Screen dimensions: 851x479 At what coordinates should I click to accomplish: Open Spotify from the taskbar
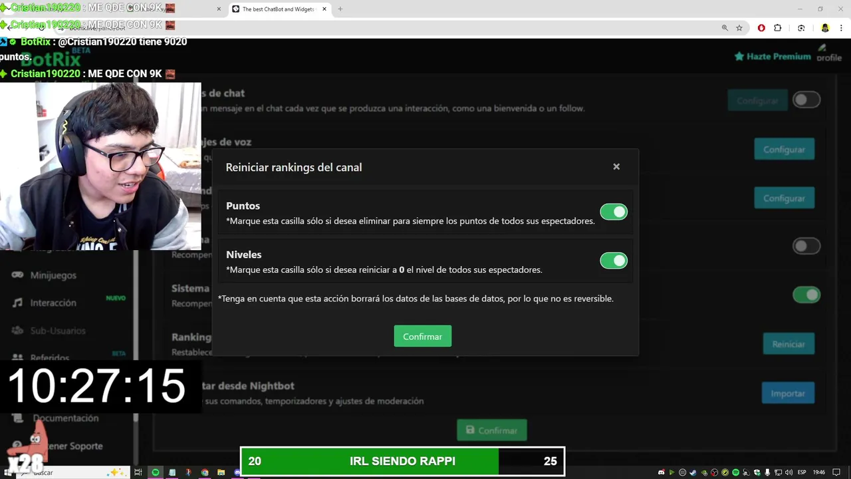click(x=156, y=472)
